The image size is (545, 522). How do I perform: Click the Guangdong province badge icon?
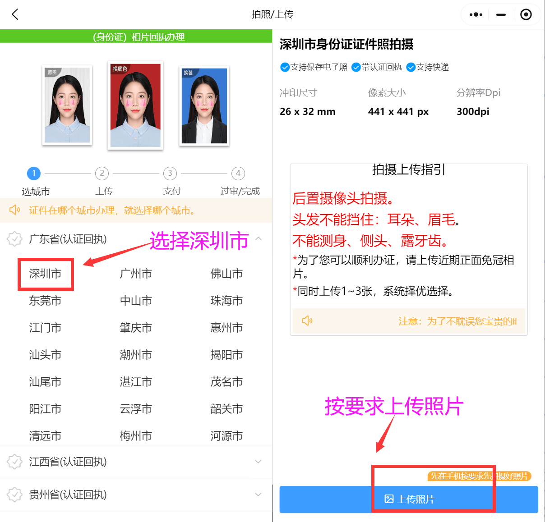15,239
